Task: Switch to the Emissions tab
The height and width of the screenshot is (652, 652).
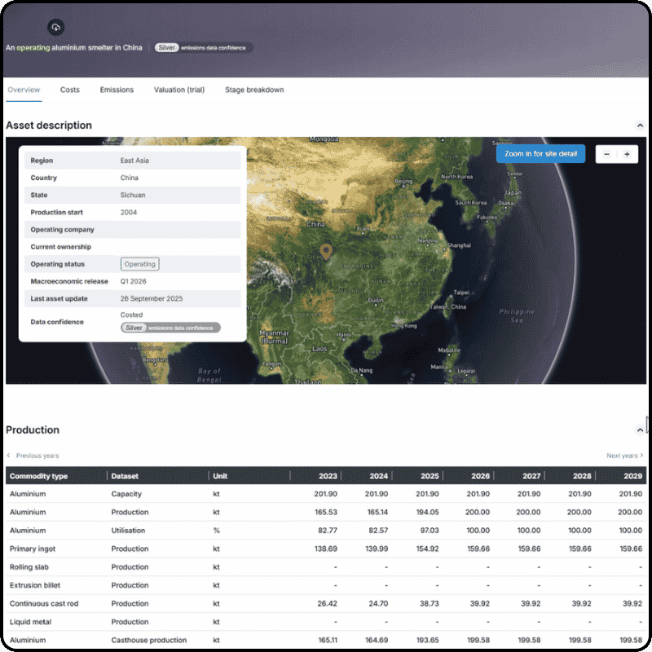Action: click(x=117, y=90)
